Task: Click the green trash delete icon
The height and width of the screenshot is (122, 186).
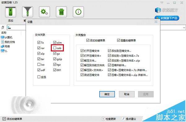Action: coord(61,12)
